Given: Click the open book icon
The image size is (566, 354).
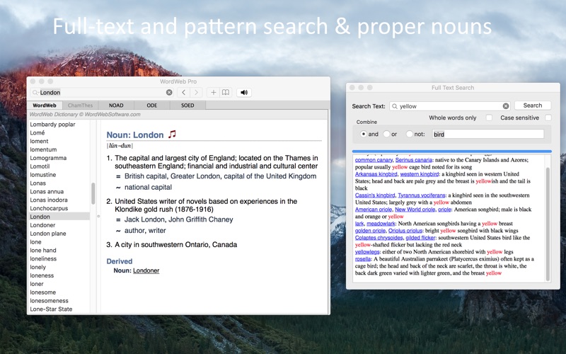Looking at the screenshot, I should tap(226, 92).
